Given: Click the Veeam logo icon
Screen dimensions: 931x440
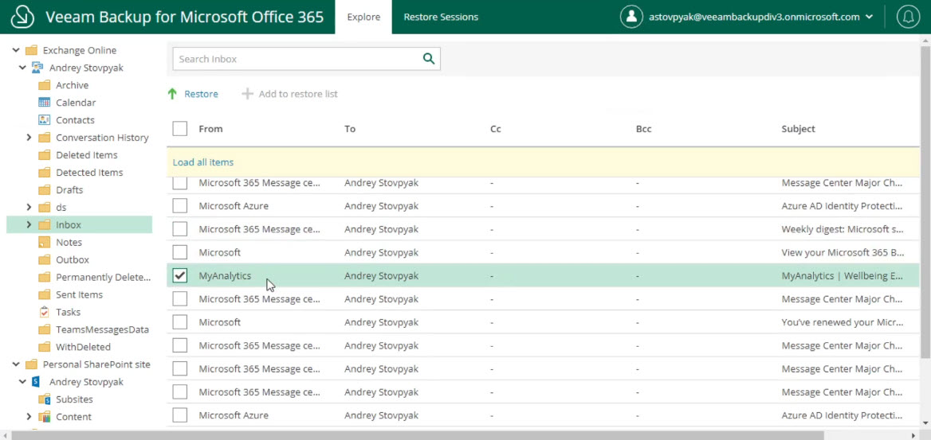Looking at the screenshot, I should pos(22,17).
